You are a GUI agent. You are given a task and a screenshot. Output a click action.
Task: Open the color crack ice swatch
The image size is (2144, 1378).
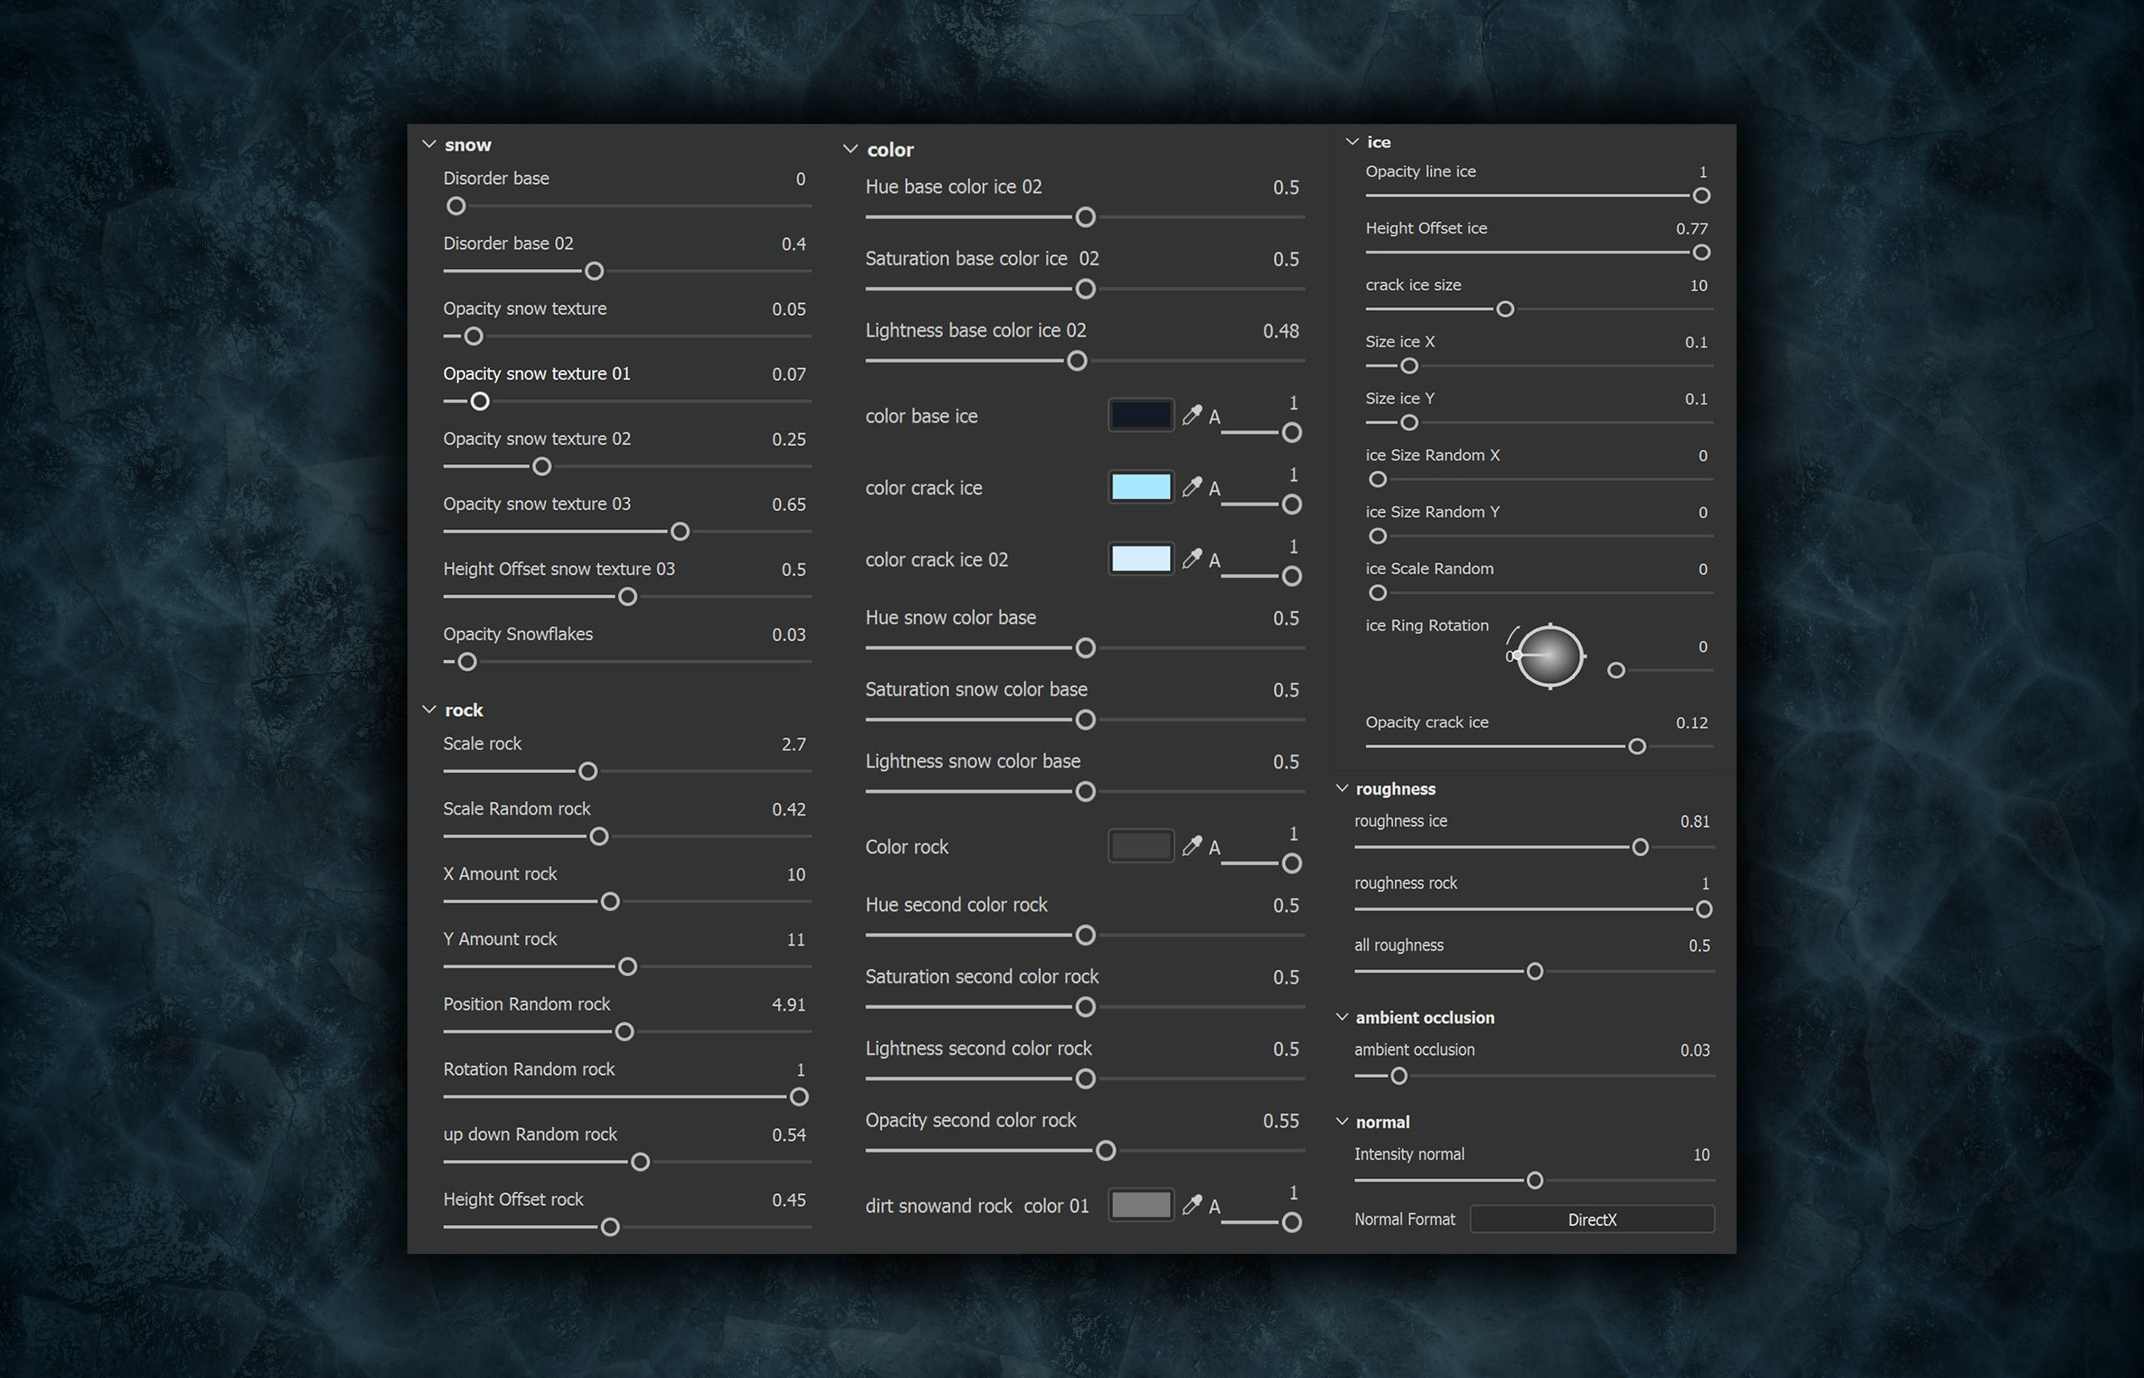1140,487
